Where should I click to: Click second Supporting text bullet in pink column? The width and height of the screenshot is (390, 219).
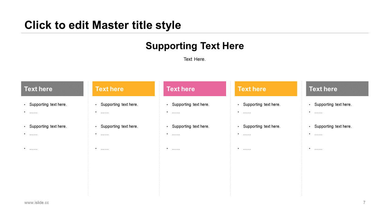click(x=190, y=126)
